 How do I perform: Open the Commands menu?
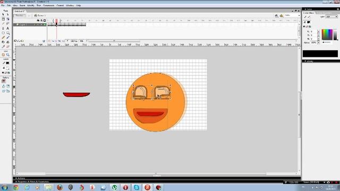click(x=48, y=5)
